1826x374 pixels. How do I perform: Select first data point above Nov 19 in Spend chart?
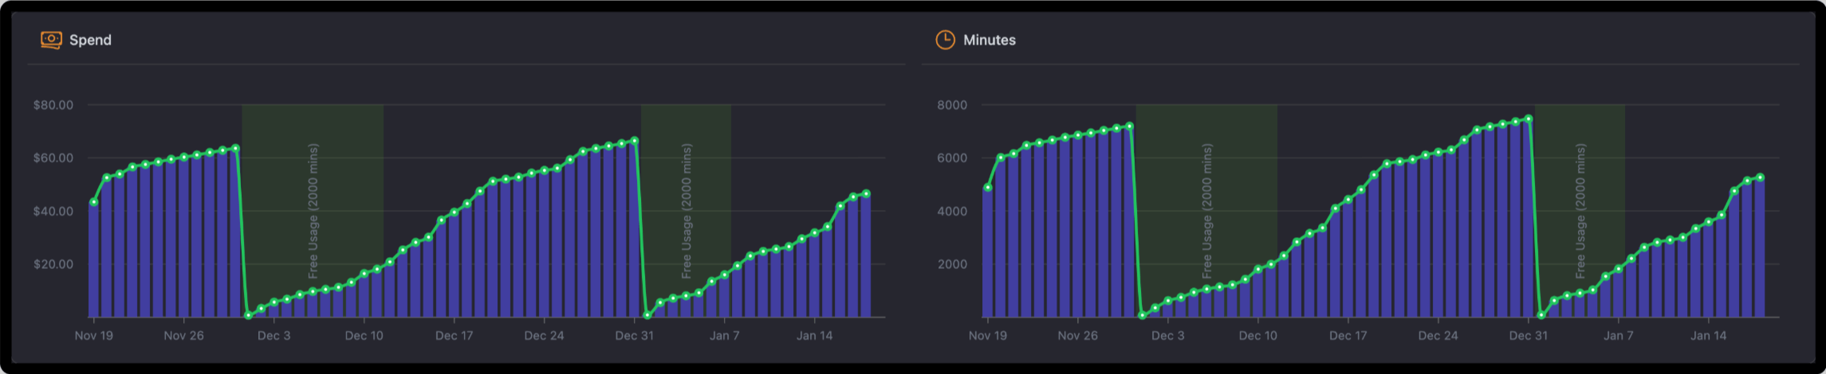(94, 202)
